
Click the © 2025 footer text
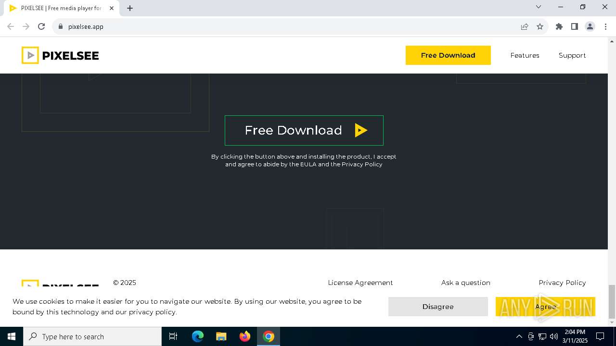pos(125,283)
